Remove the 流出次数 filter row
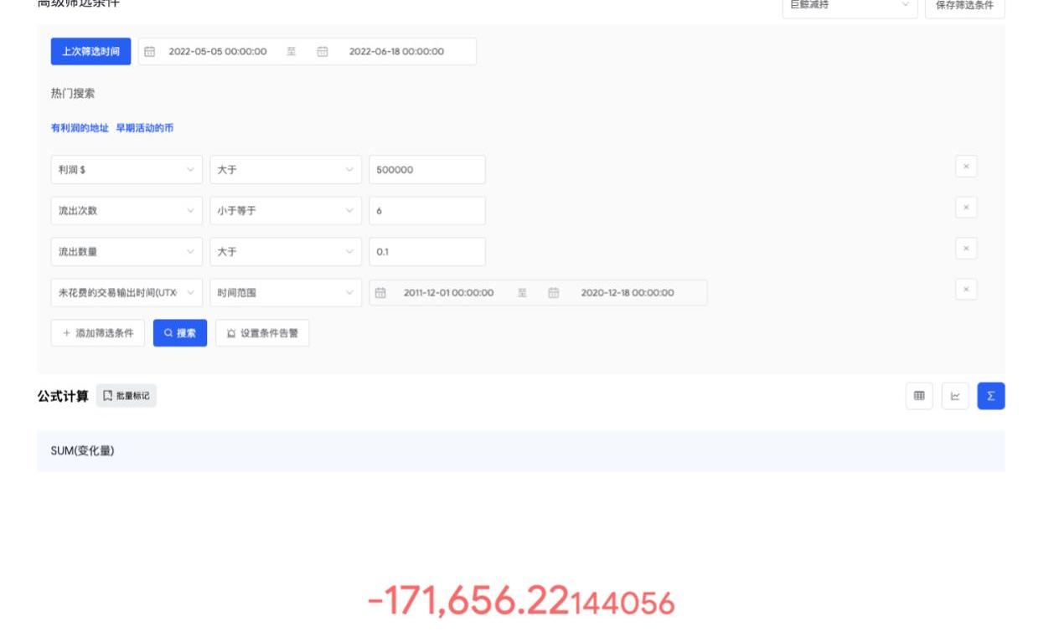Image resolution: width=1054 pixels, height=637 pixels. pos(966,208)
